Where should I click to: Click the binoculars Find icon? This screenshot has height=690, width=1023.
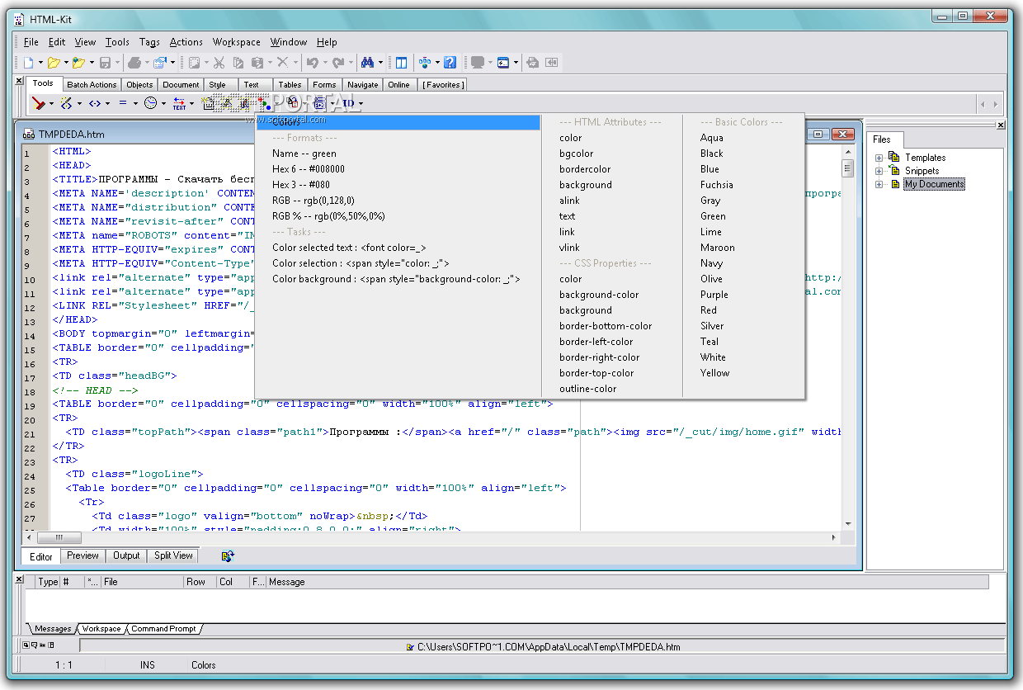368,63
